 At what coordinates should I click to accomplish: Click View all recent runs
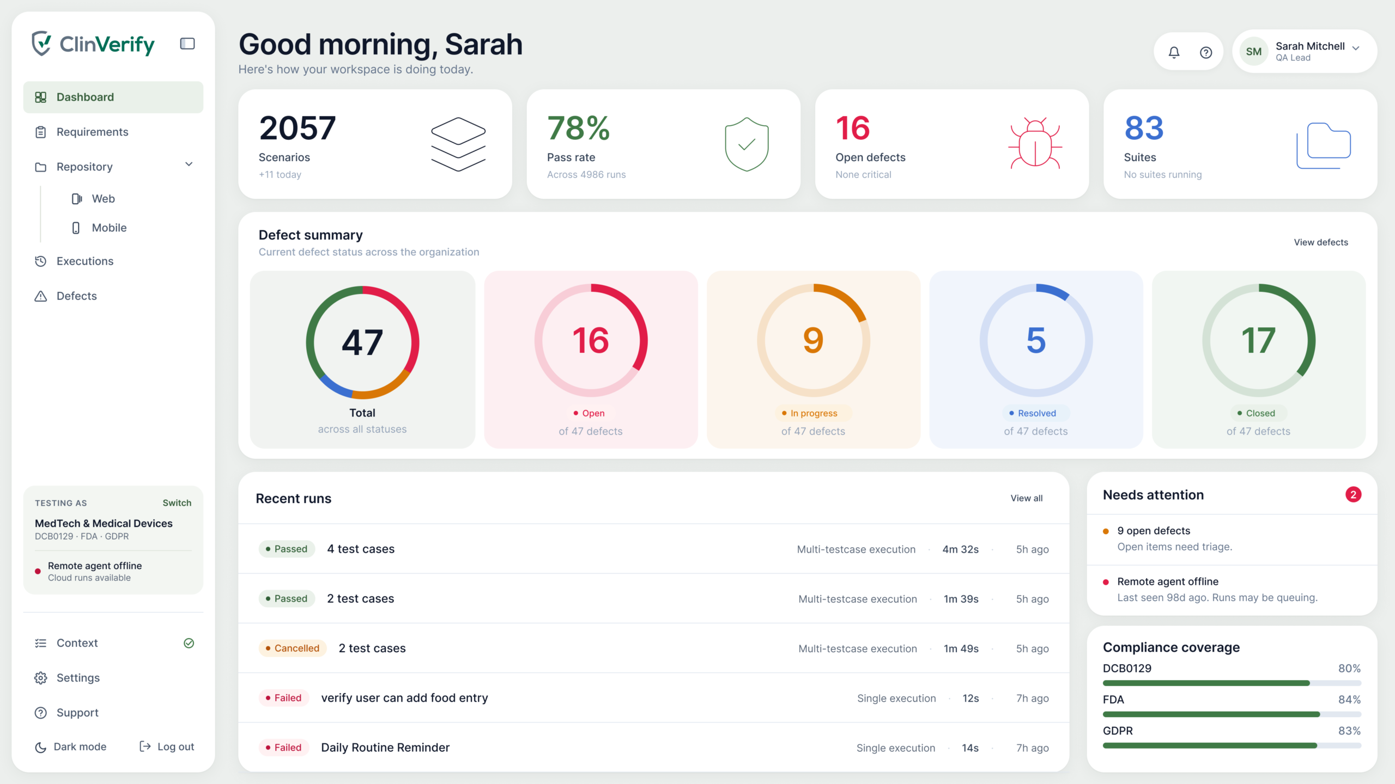click(x=1027, y=498)
